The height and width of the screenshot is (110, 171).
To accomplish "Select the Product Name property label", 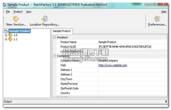I will [x=68, y=42].
